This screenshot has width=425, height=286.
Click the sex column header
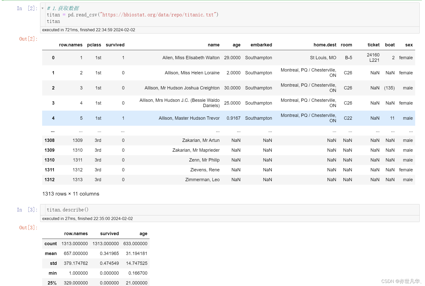pos(409,45)
